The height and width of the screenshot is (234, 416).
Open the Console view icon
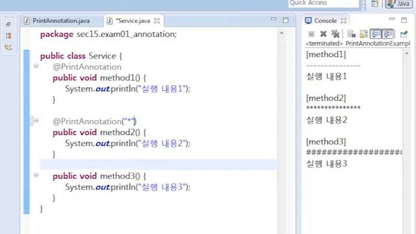coord(308,21)
